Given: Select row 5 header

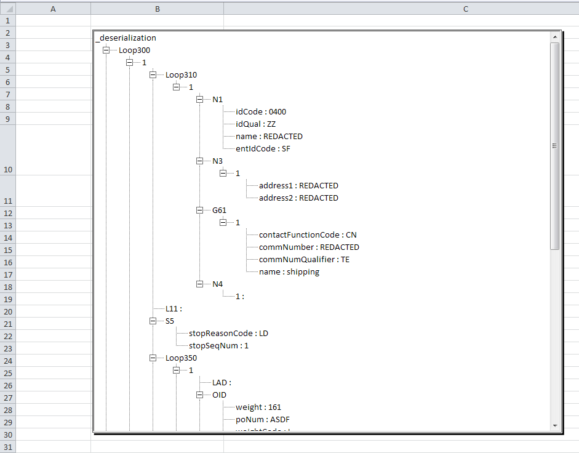Looking at the screenshot, I should (8, 70).
